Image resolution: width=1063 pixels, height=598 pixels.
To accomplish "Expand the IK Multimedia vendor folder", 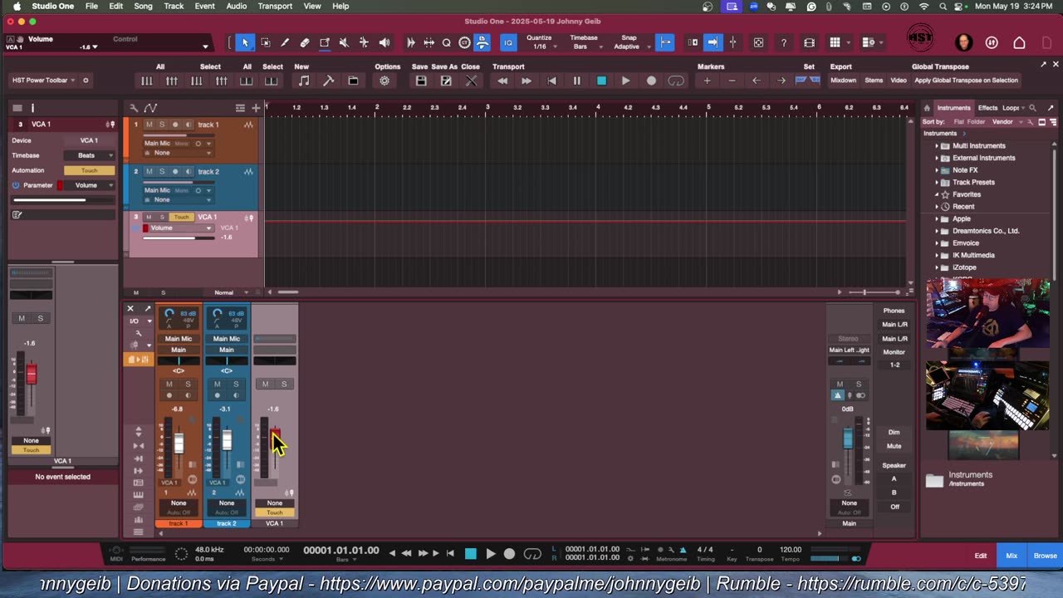I will point(937,255).
